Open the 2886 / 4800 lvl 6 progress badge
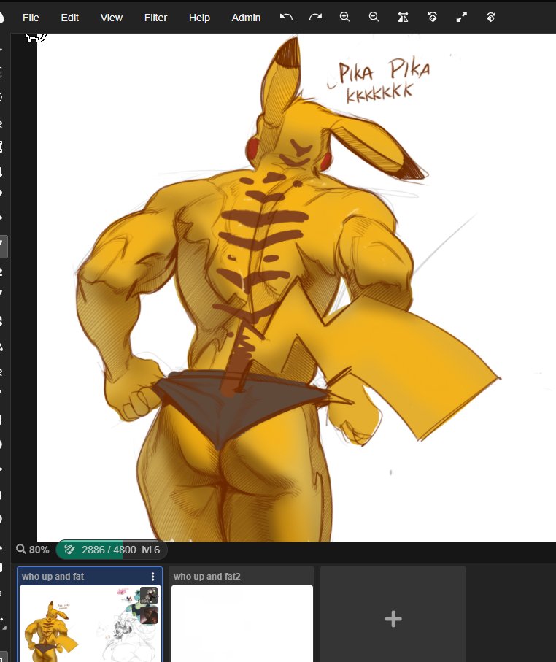This screenshot has width=556, height=662. click(x=112, y=550)
